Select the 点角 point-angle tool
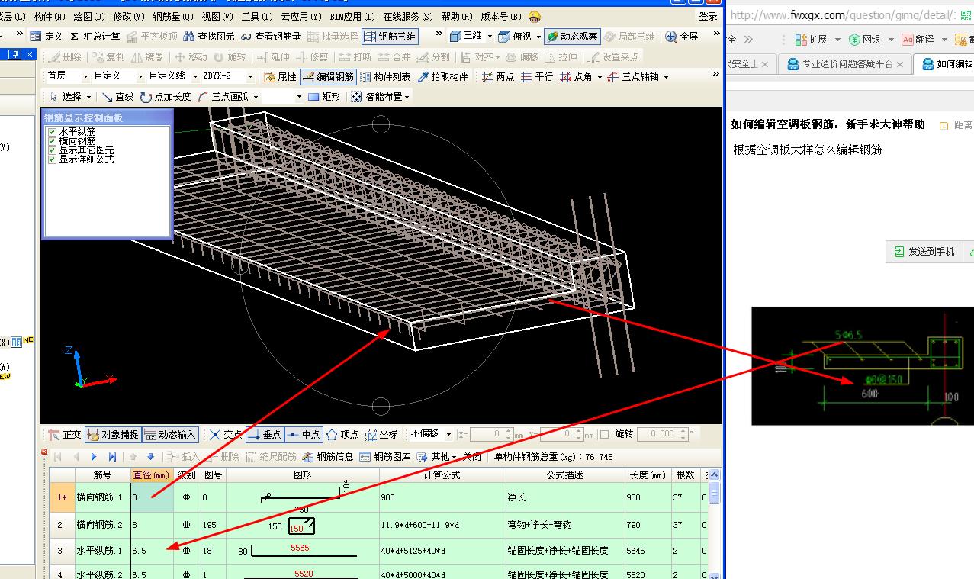The height and width of the screenshot is (579, 974). (576, 76)
